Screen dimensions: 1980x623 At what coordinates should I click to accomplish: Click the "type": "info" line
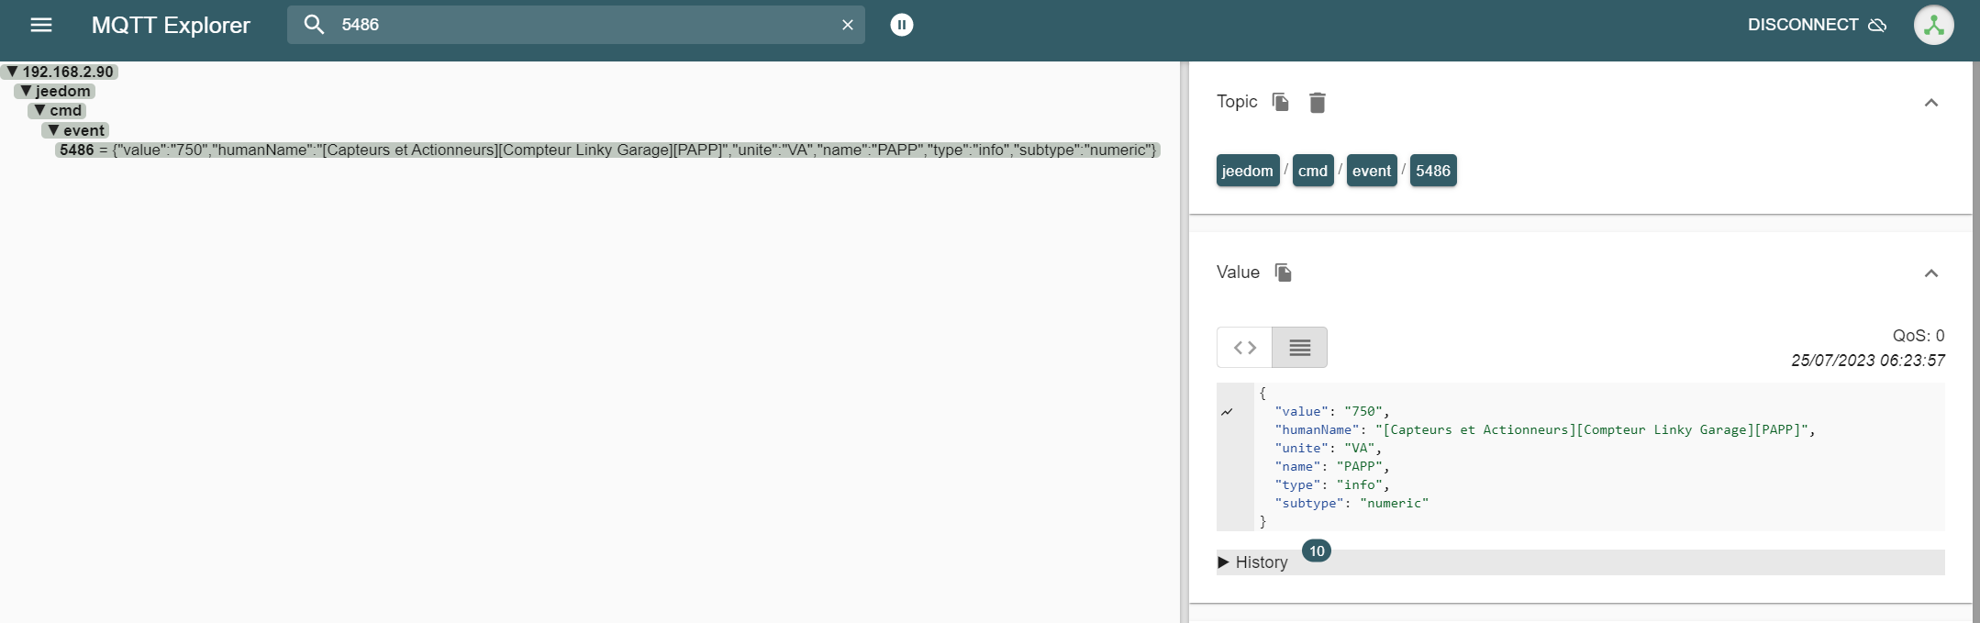coord(1331,484)
